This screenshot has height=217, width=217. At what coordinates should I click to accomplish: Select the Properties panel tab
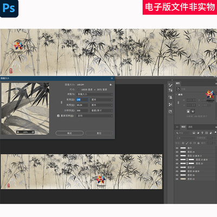point(178,83)
